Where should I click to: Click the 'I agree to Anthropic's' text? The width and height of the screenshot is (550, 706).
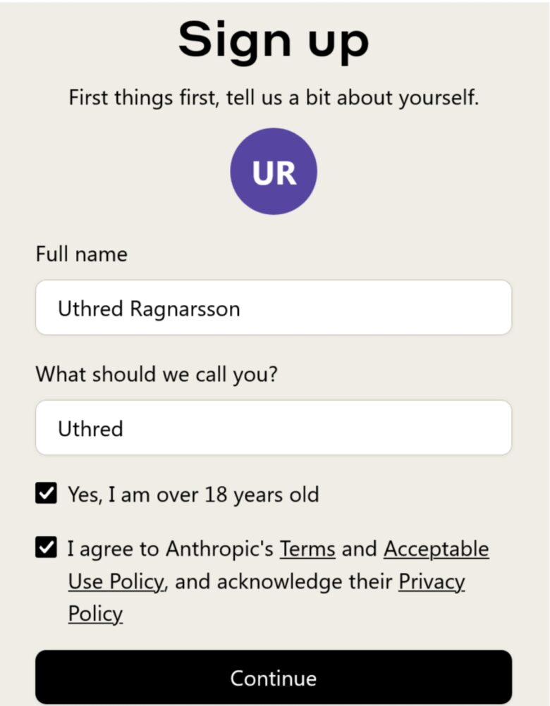pos(171,549)
